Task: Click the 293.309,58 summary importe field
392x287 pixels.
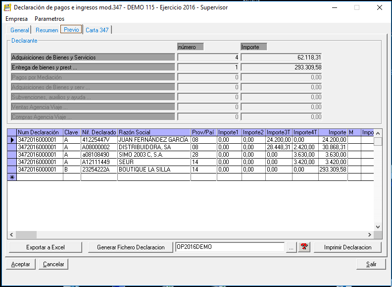Action: (x=281, y=67)
